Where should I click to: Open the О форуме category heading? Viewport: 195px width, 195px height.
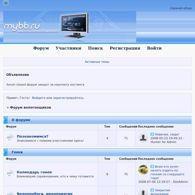21,120
